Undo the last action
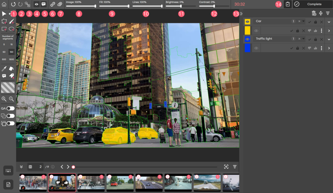Viewport: 333px width, 193px height. pyautogui.click(x=13, y=4)
